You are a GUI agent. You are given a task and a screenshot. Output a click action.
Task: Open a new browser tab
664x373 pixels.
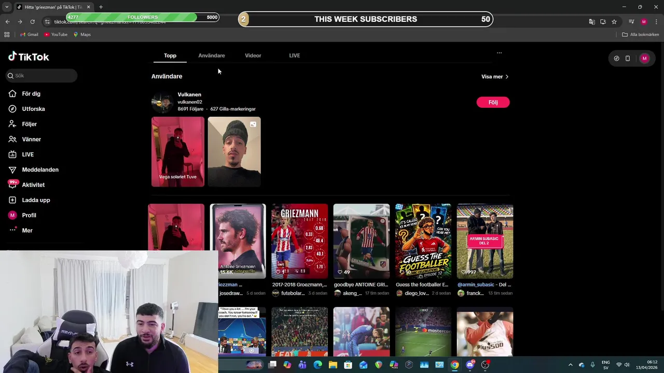point(101,7)
